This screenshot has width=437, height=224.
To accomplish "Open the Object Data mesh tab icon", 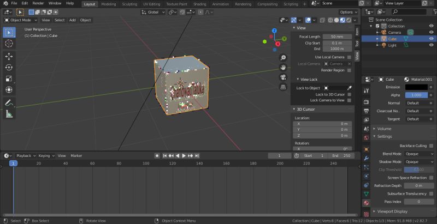I will (366, 193).
